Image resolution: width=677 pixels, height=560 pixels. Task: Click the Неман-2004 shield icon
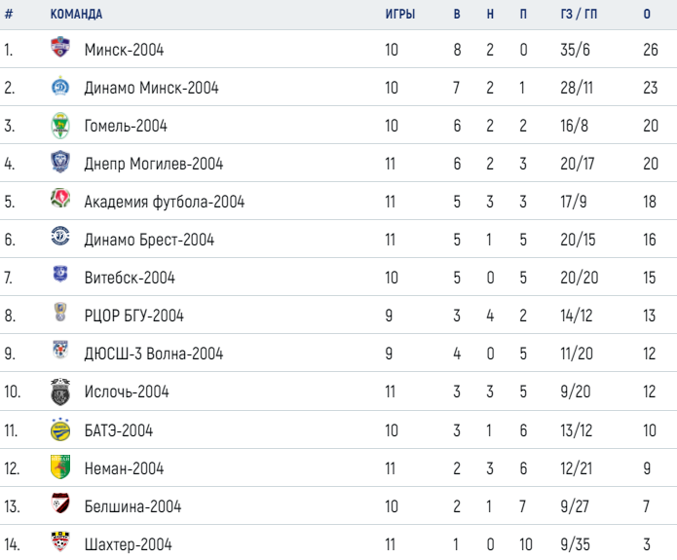(x=60, y=467)
